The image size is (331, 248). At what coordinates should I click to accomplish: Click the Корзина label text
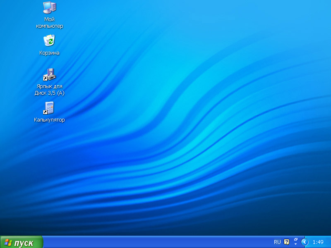coord(49,53)
